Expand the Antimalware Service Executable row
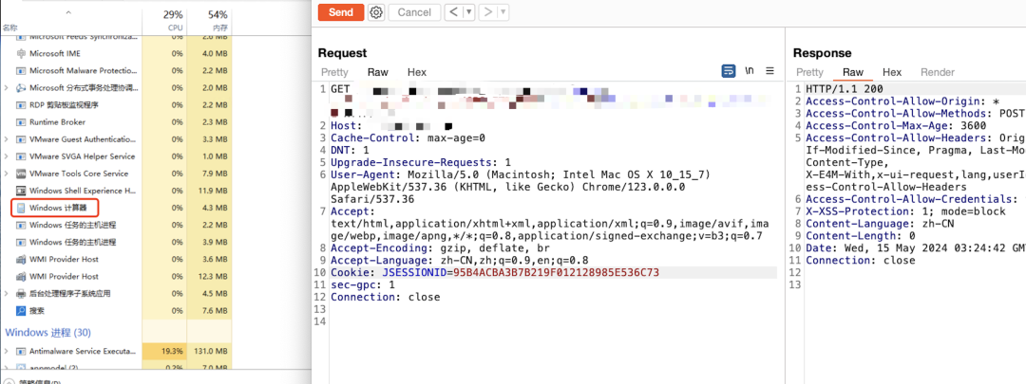This screenshot has width=1026, height=384. [7, 351]
